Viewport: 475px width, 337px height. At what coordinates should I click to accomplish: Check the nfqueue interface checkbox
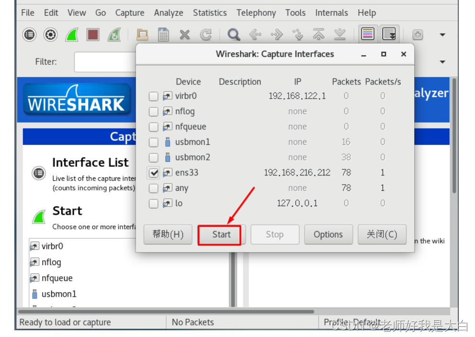(153, 127)
